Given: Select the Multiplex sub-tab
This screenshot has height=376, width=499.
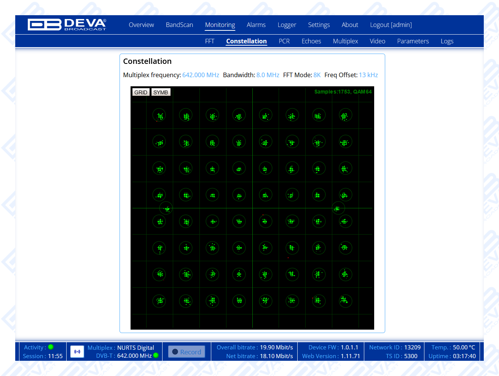Looking at the screenshot, I should 345,41.
